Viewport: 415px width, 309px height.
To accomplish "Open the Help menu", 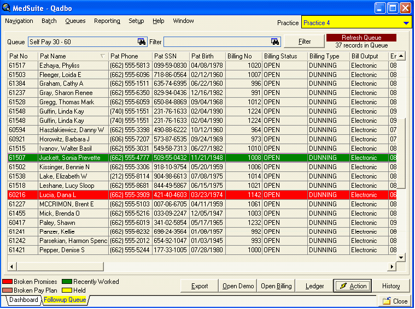I will pos(158,21).
